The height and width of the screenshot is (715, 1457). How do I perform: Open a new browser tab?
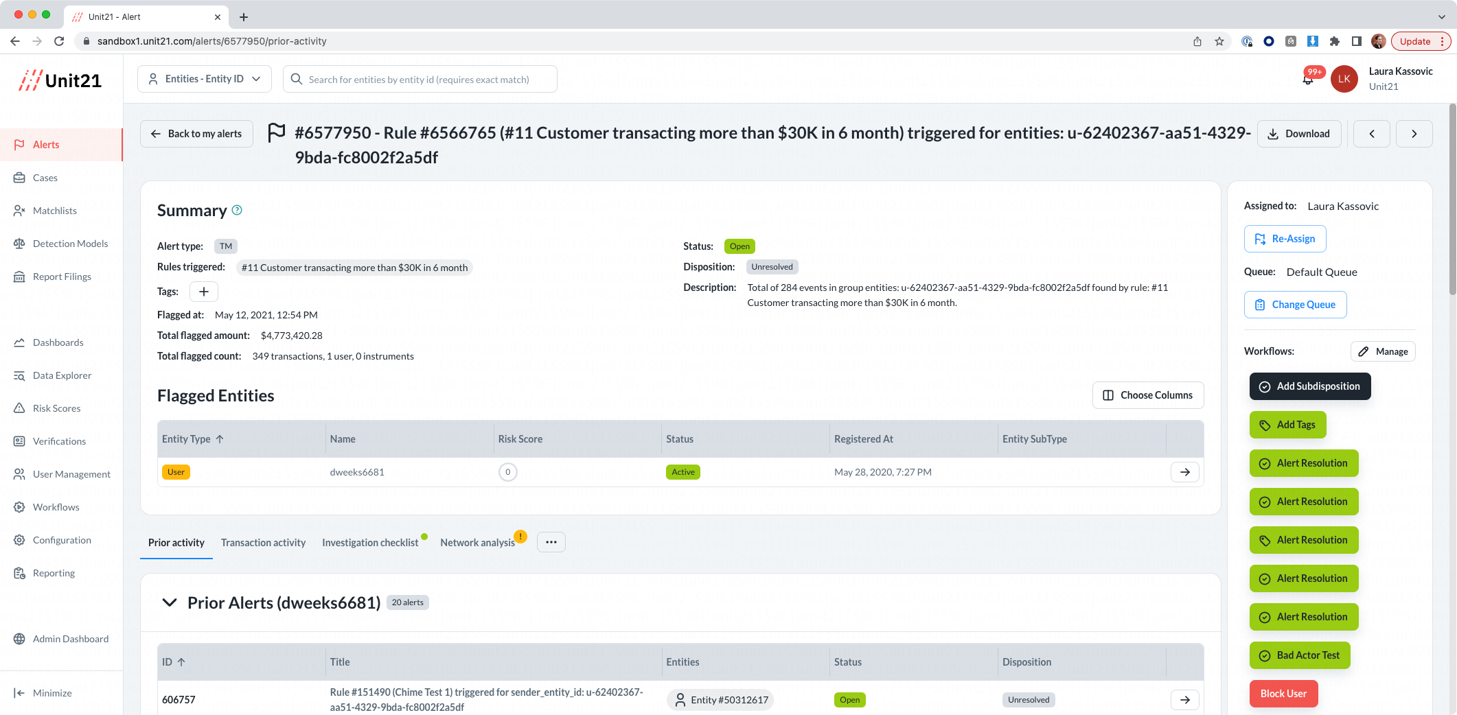(244, 17)
